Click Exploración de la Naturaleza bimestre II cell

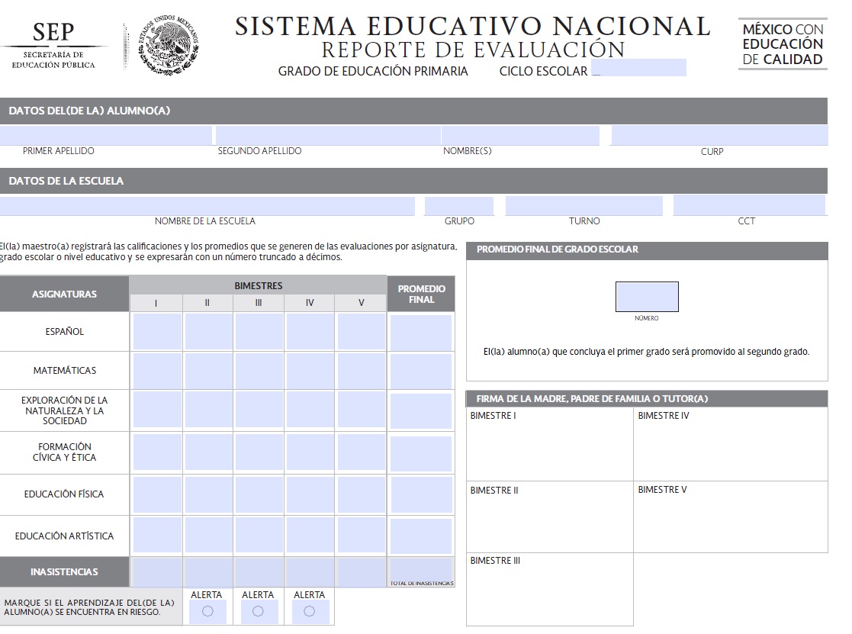click(209, 410)
